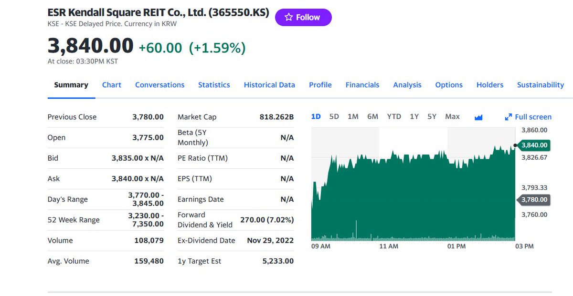
Task: Click the 1y Target Est value 5,233.00
Action: pyautogui.click(x=278, y=261)
